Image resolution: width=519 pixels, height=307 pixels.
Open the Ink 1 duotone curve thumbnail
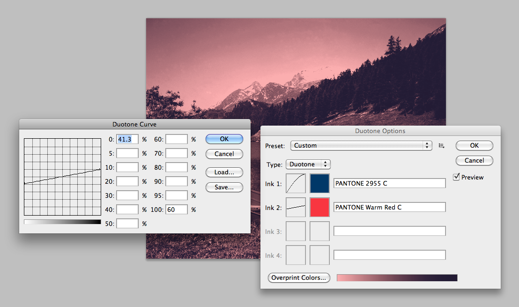[296, 183]
